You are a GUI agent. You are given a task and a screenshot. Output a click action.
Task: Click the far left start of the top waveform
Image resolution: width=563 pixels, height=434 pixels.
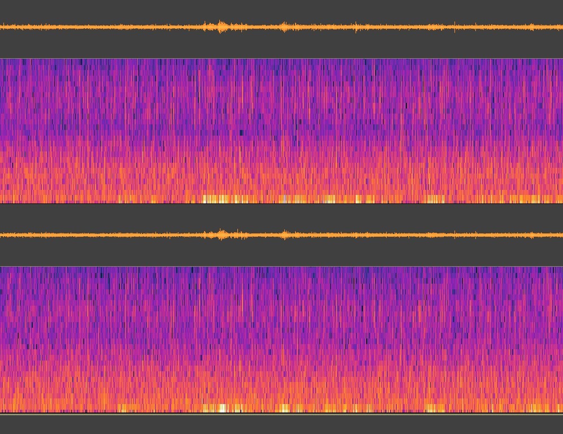pos(2,27)
